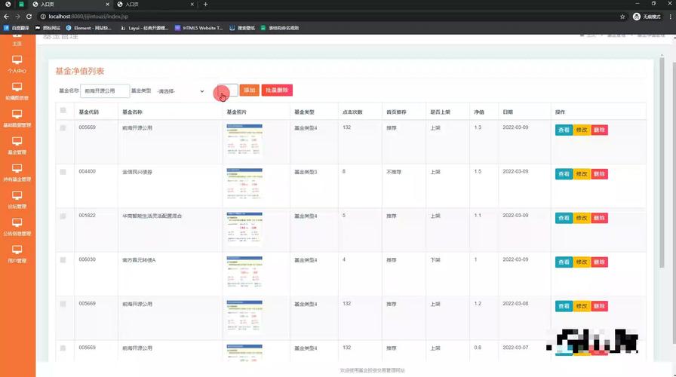Open 论坛管理 from the sidebar

[17, 199]
